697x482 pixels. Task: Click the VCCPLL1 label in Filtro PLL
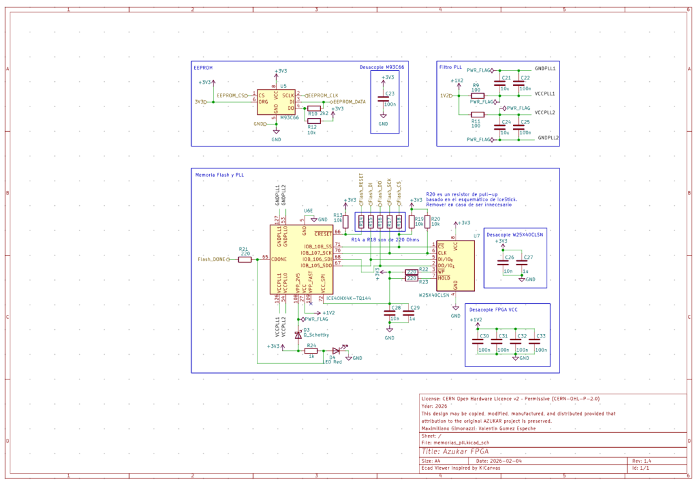click(545, 94)
